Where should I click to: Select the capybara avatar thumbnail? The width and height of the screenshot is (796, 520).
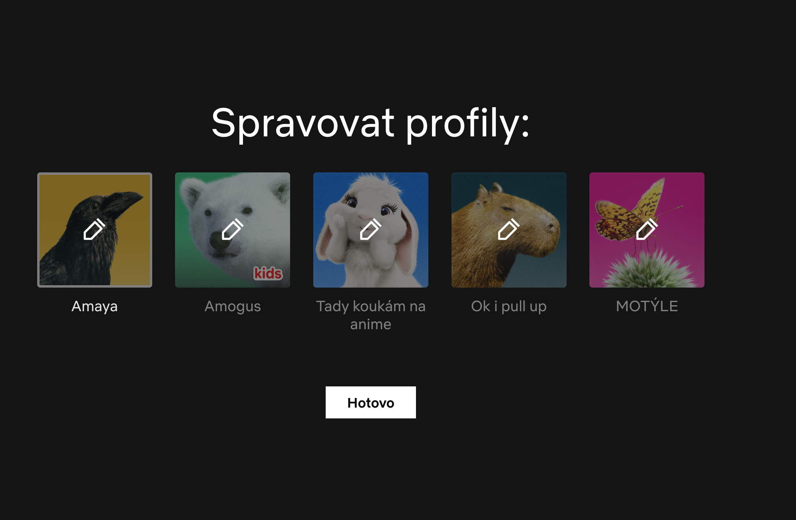(509, 230)
